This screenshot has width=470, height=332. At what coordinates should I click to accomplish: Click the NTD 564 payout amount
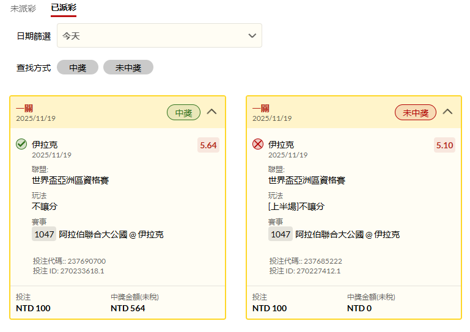coord(128,308)
